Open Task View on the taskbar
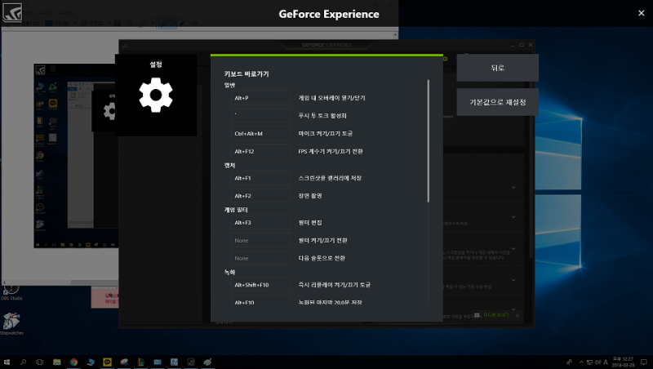 pyautogui.click(x=39, y=362)
